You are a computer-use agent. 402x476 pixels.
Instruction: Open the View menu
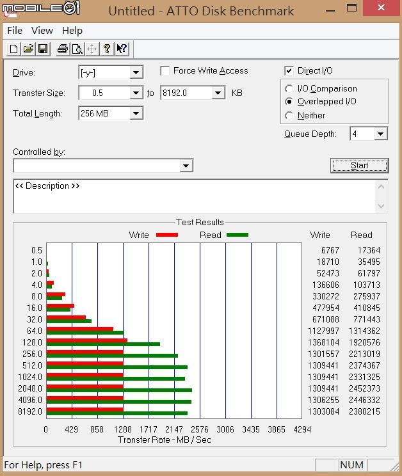(x=42, y=31)
